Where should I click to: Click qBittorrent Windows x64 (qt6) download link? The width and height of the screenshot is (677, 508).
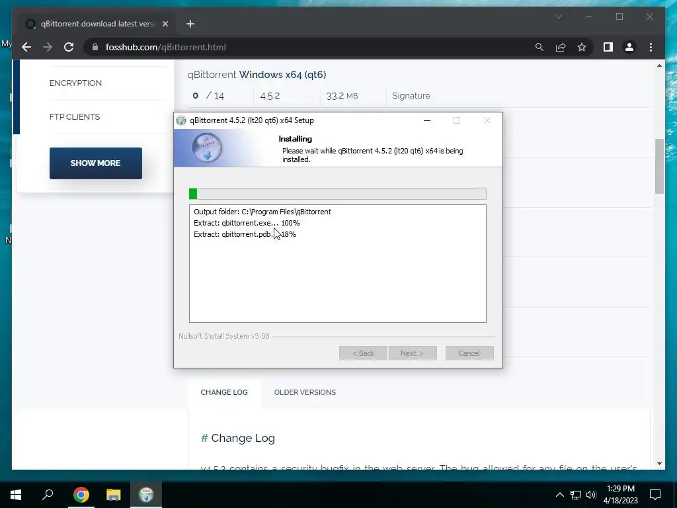(x=257, y=74)
